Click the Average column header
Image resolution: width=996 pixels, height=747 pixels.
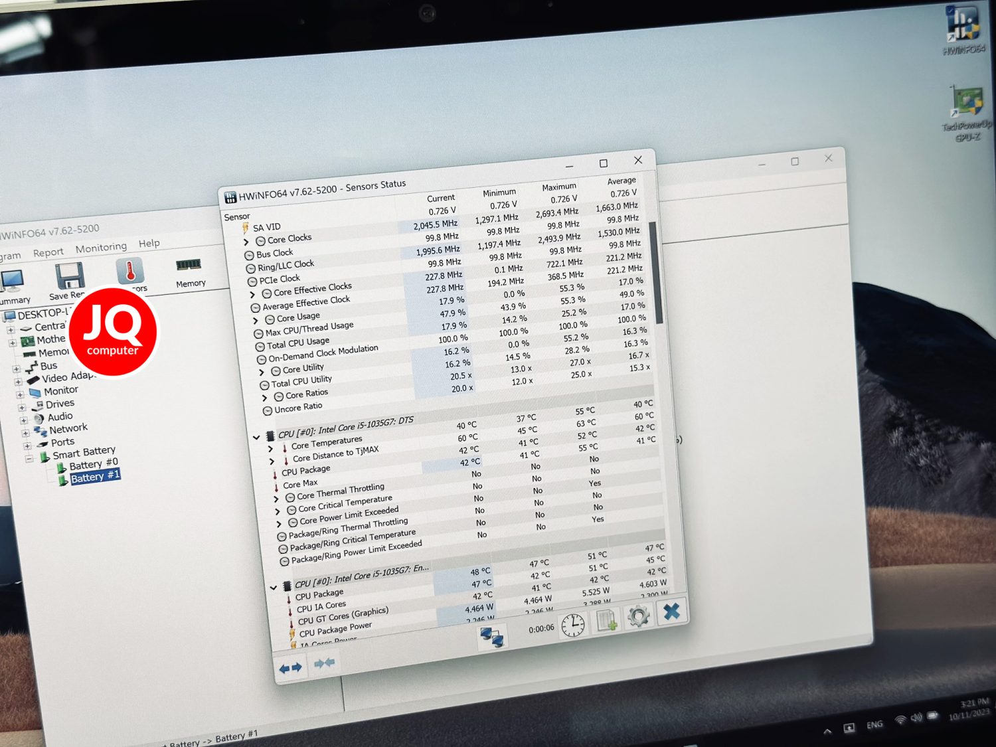(x=622, y=181)
